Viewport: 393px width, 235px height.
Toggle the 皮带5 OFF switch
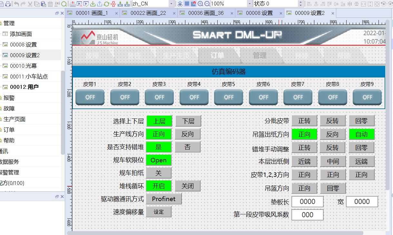click(x=229, y=97)
